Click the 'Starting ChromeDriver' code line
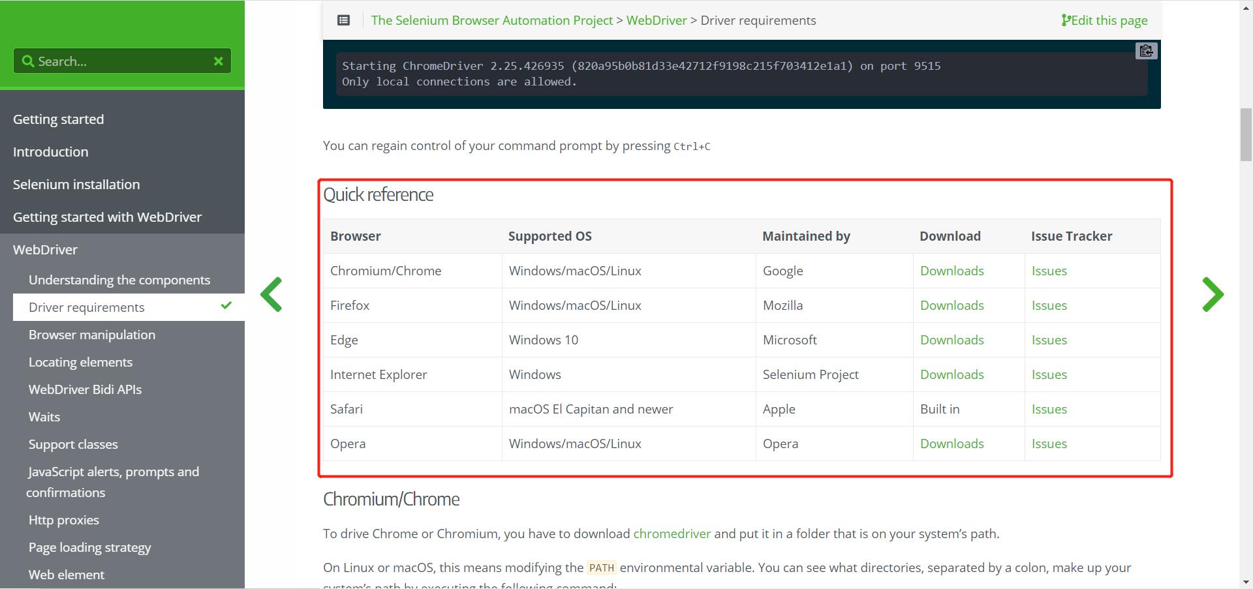Screen dimensions: 1253x589 point(642,66)
